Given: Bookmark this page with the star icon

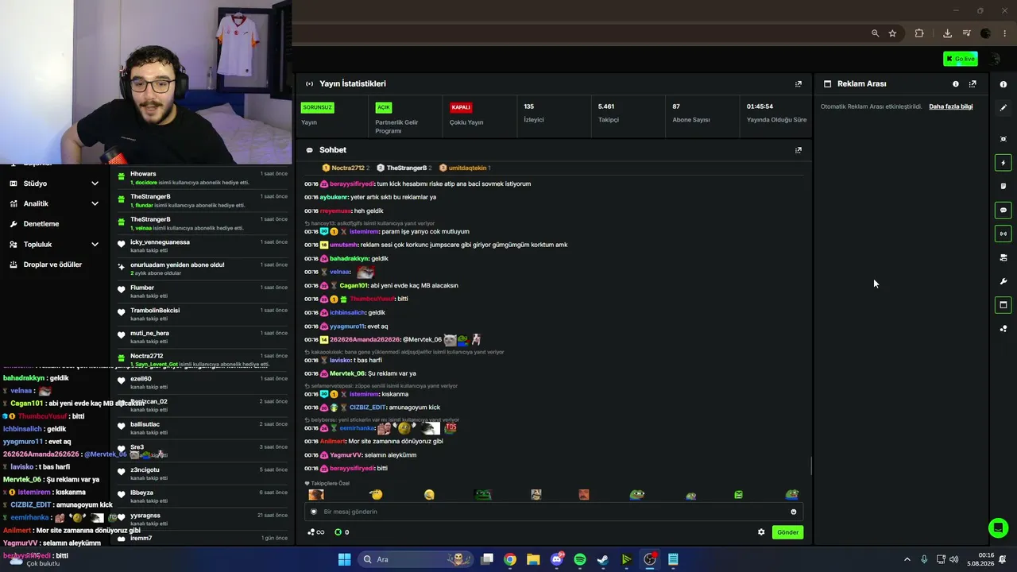Looking at the screenshot, I should click(x=892, y=33).
